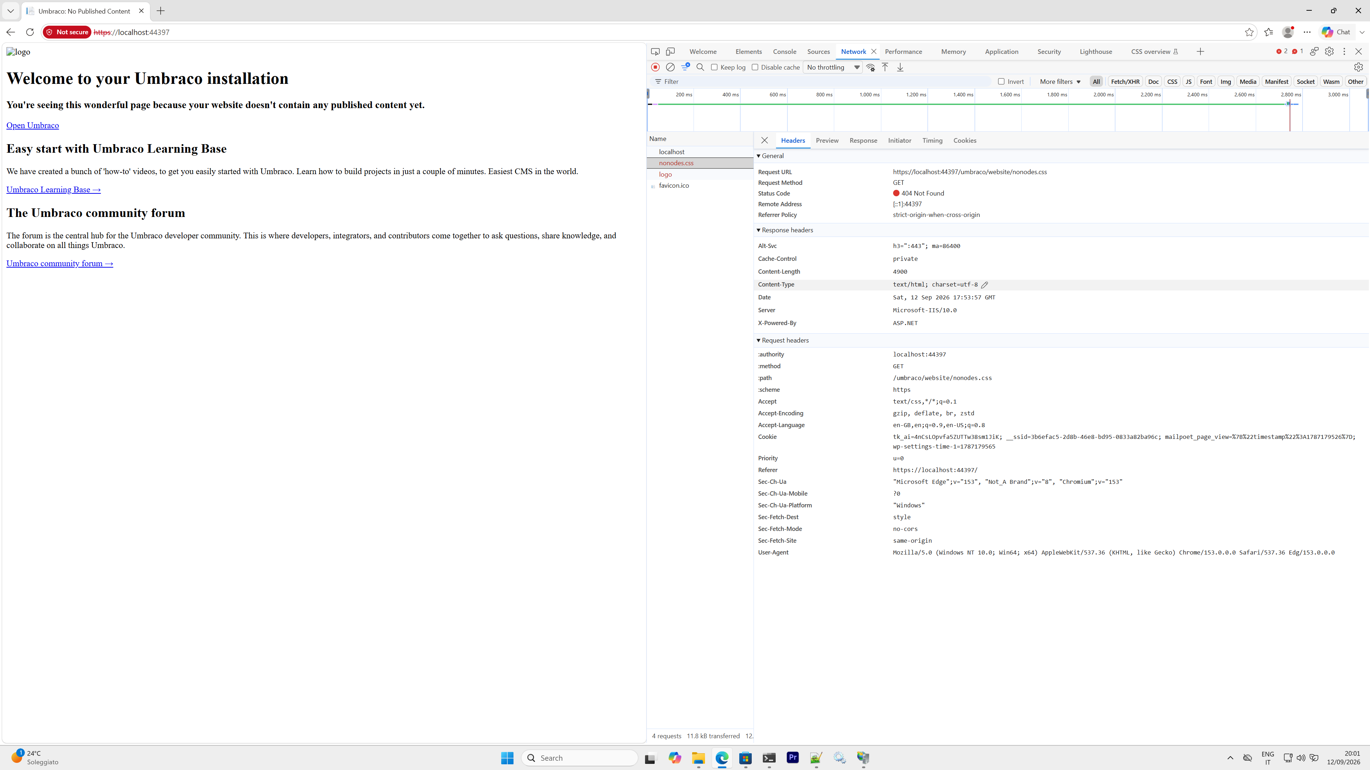
Task: Open network conditions icon
Action: coord(871,67)
